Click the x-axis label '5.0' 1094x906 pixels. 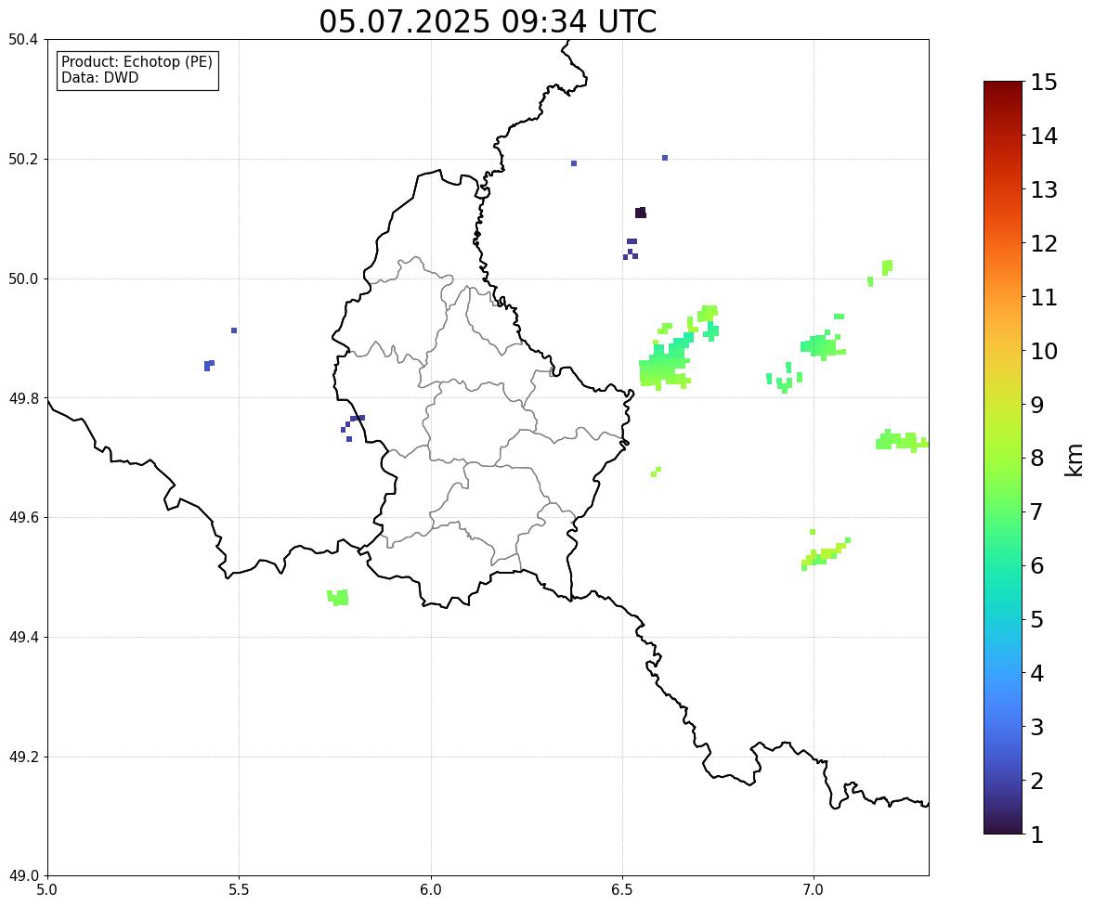tap(47, 890)
